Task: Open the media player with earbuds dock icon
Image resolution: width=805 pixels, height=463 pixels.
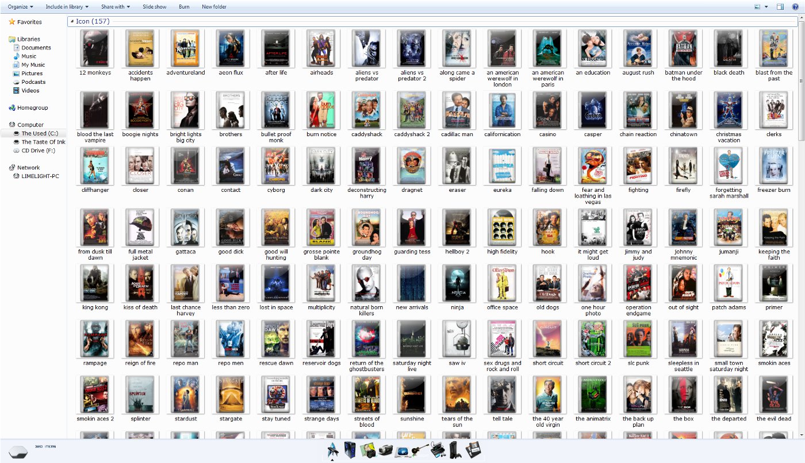Action: click(x=438, y=450)
